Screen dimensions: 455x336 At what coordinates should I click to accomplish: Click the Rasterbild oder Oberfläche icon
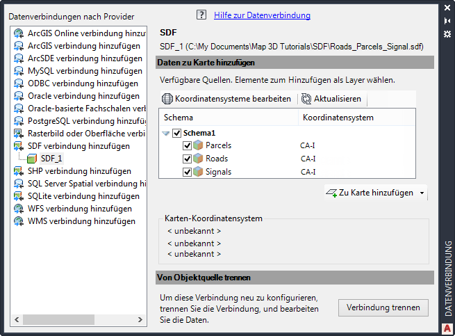[x=19, y=134]
